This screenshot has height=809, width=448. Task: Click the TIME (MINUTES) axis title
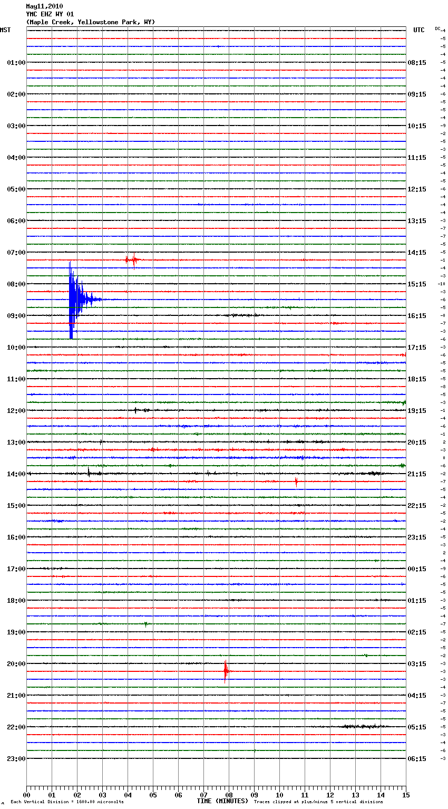point(222,801)
